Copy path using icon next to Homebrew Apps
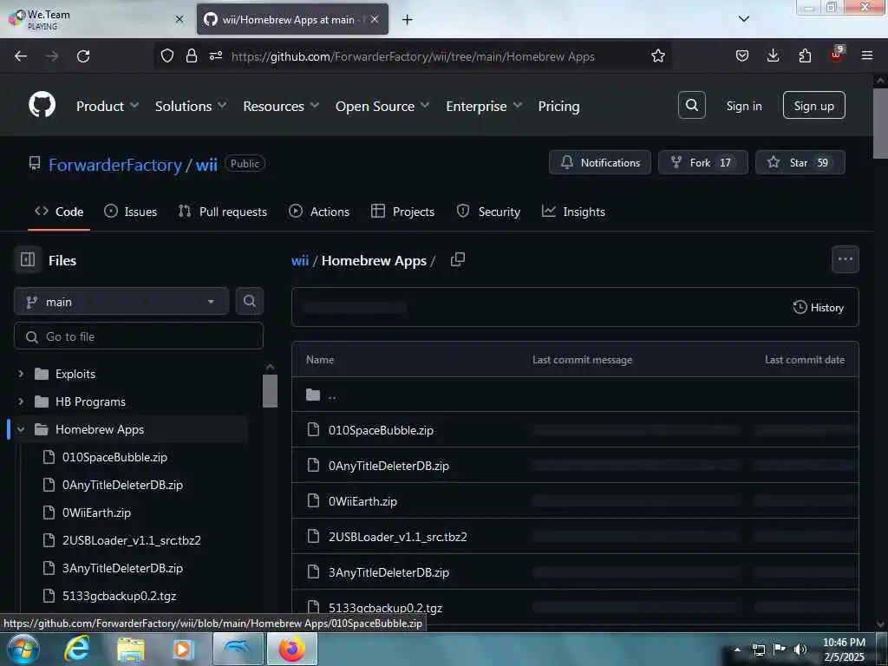Image resolution: width=888 pixels, height=666 pixels. point(458,259)
